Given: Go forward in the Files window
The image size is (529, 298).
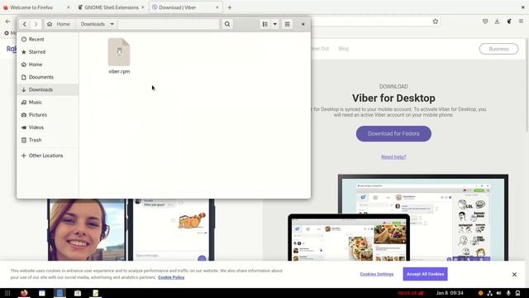Looking at the screenshot, I should point(36,24).
